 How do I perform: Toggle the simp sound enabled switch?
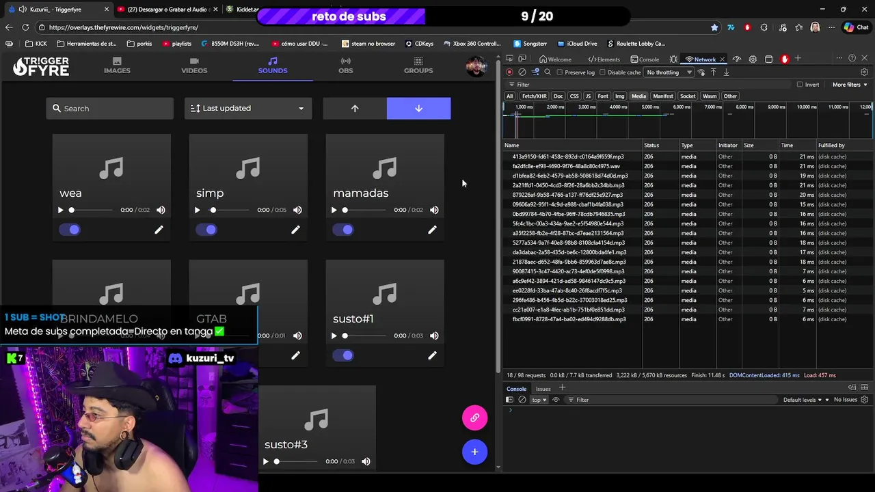click(206, 230)
